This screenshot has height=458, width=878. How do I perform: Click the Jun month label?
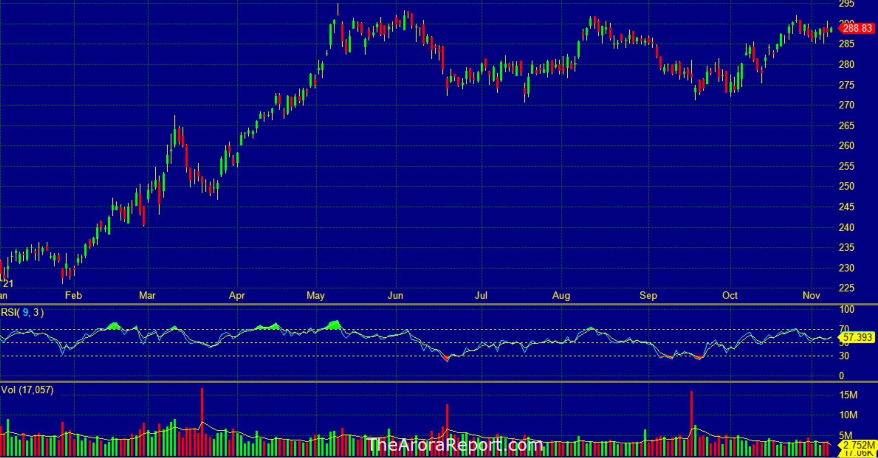395,296
